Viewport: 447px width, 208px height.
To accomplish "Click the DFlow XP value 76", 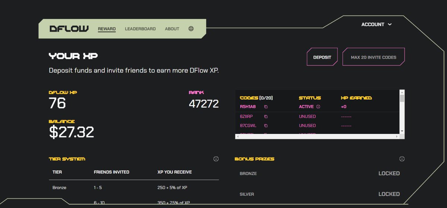I will click(57, 103).
